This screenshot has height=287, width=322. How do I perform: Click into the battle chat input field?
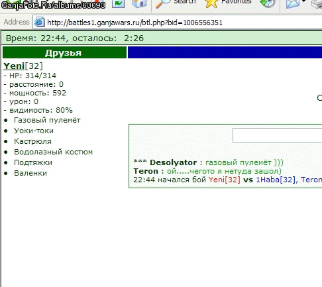(277, 135)
